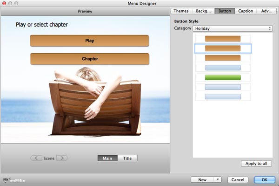279x186 pixels.
Task: Select the highlighted second orange button style
Action: click(223, 48)
